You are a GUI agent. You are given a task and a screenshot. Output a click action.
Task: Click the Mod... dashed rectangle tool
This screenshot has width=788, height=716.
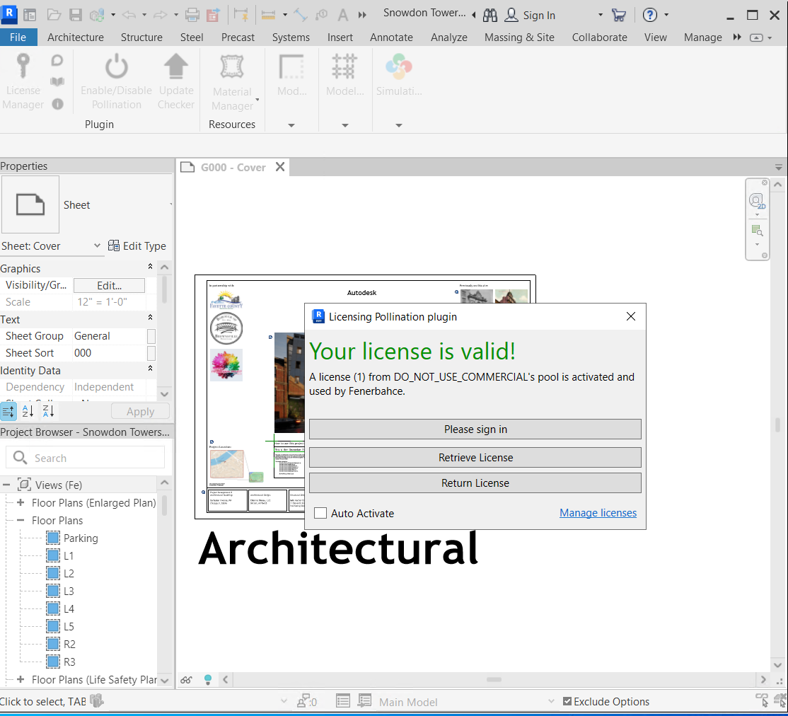pos(291,67)
